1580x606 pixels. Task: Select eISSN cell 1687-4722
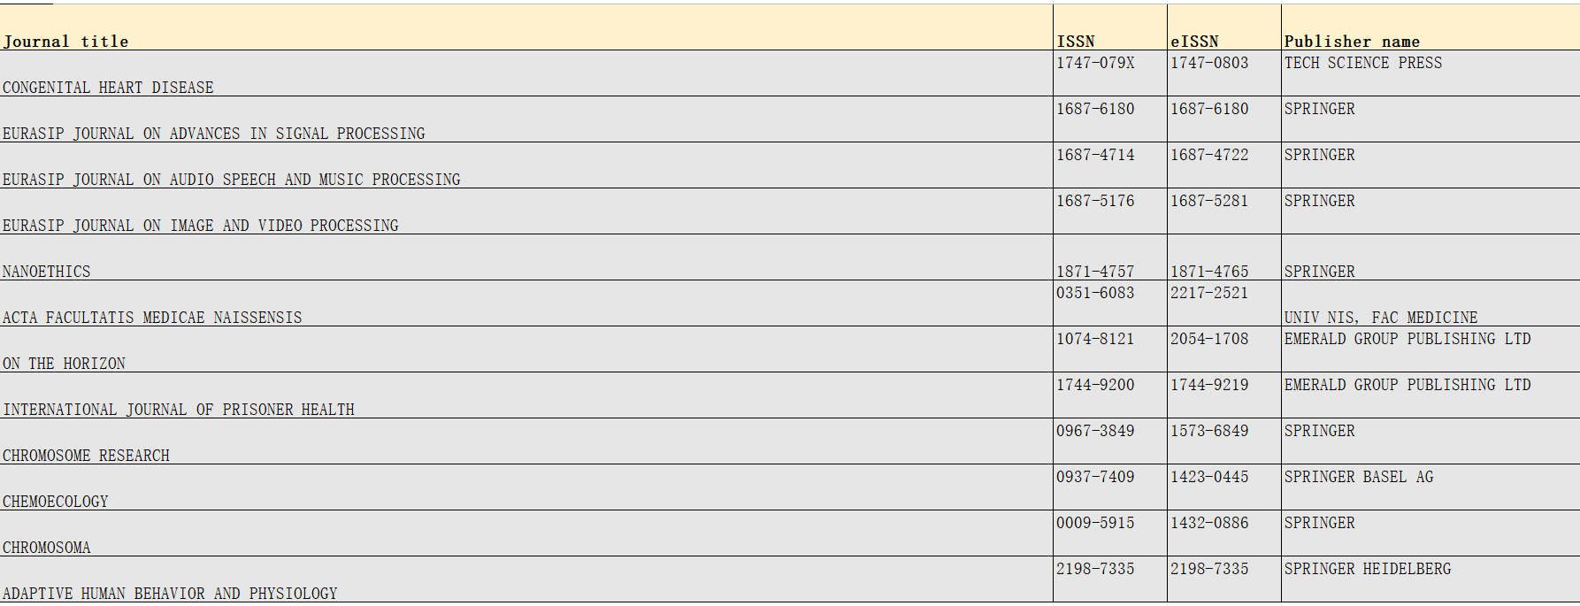(x=1224, y=165)
